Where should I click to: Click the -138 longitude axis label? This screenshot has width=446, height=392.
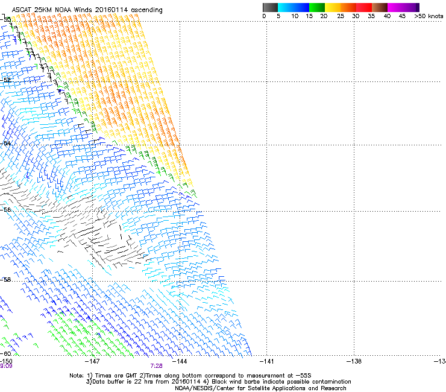point(354,361)
